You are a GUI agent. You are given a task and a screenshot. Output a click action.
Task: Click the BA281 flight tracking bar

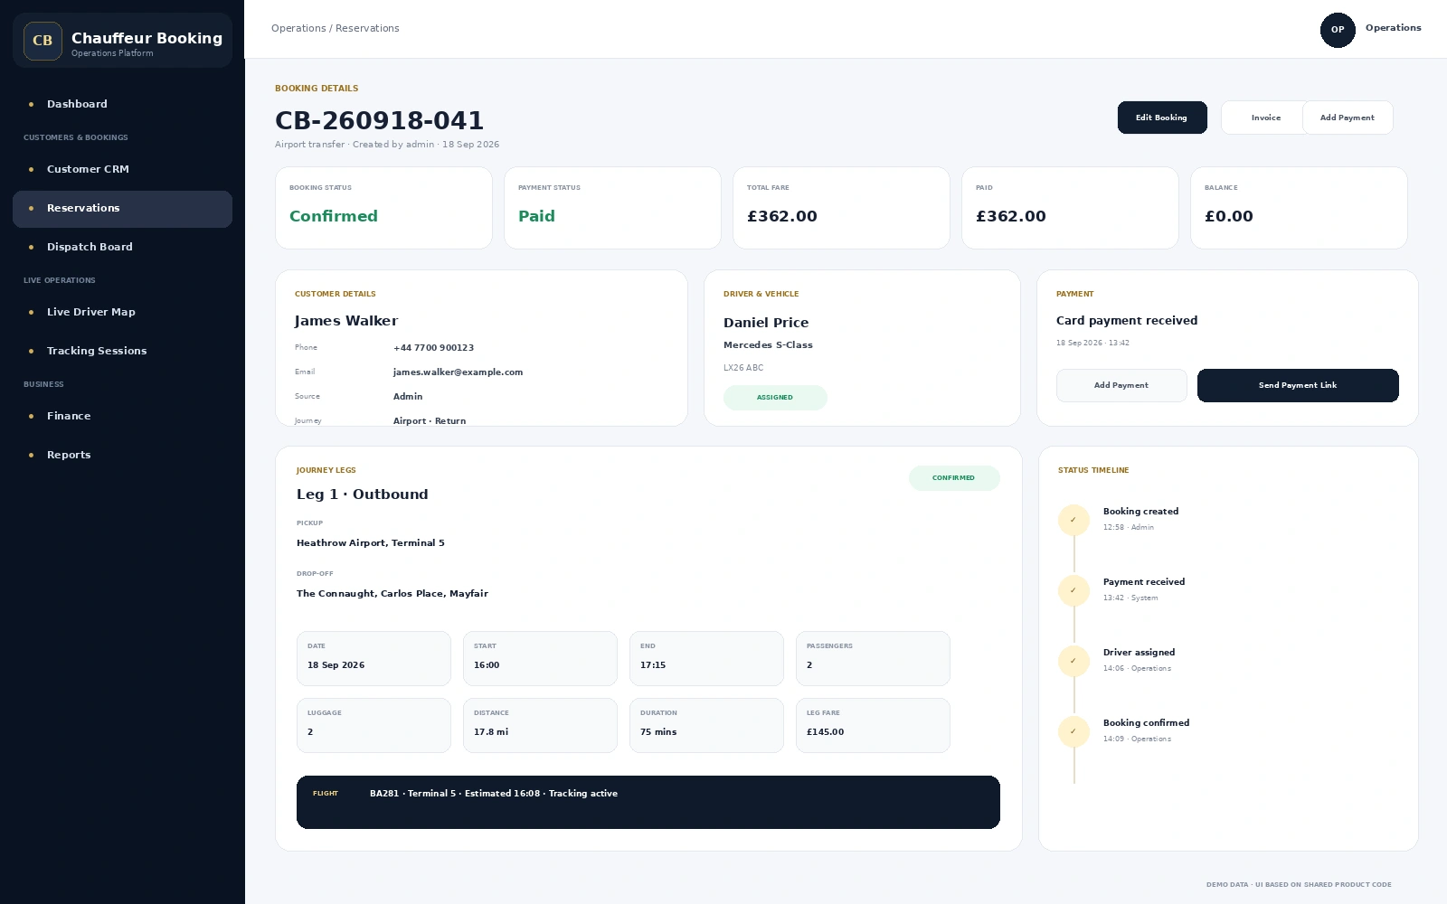(648, 802)
